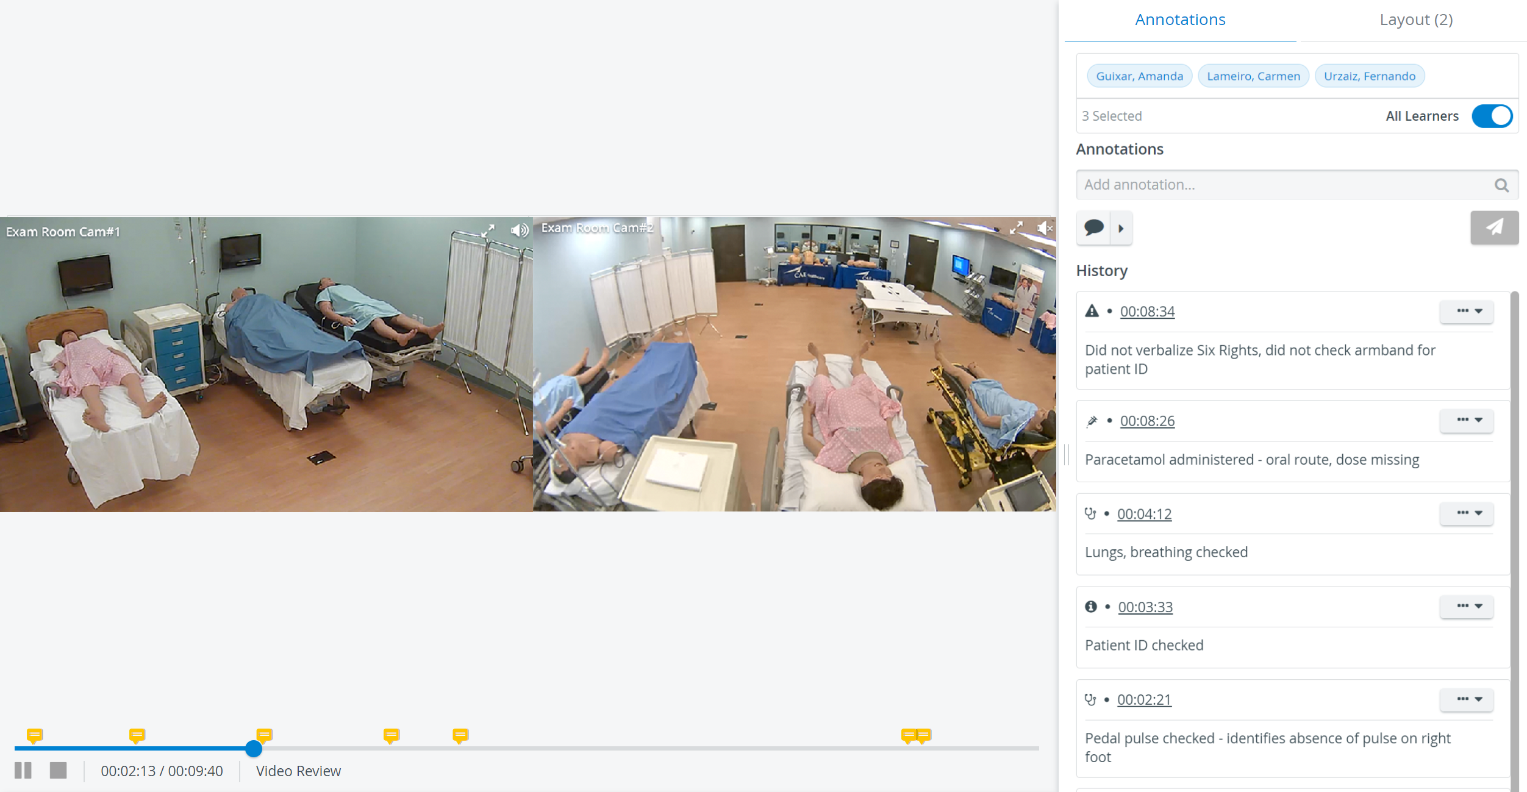Send annotation with paper plane button
The image size is (1527, 792).
1494,227
